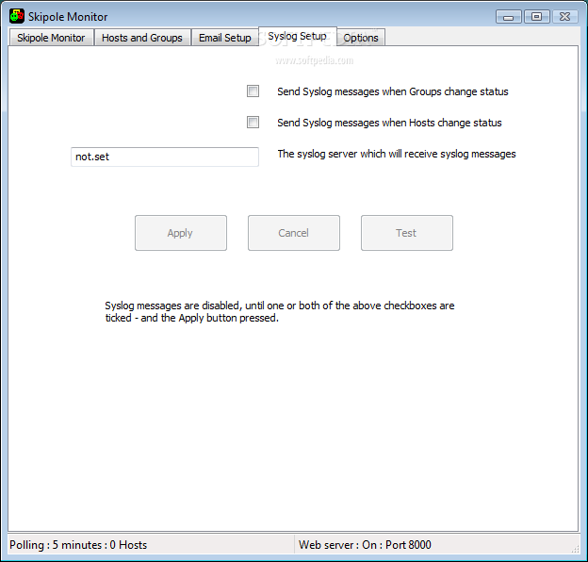Tick Syslog messages when Hosts change status
Image resolution: width=588 pixels, height=562 pixels.
tap(253, 122)
